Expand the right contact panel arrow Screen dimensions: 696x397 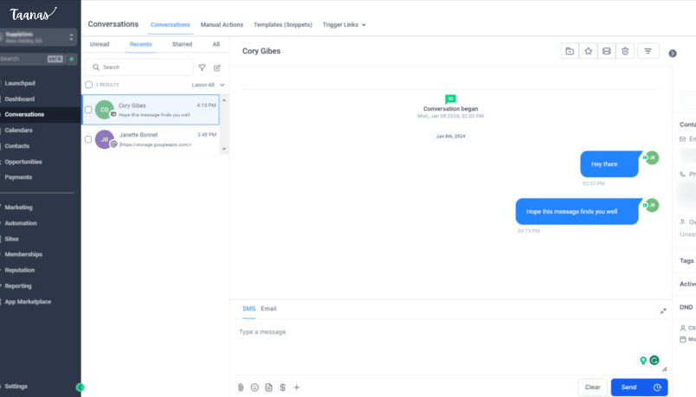(673, 54)
